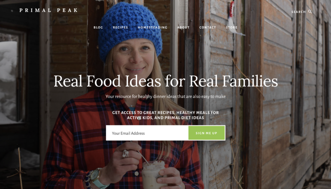Navigate to the Contact page
Screen dimensions: 331x189
point(208,27)
